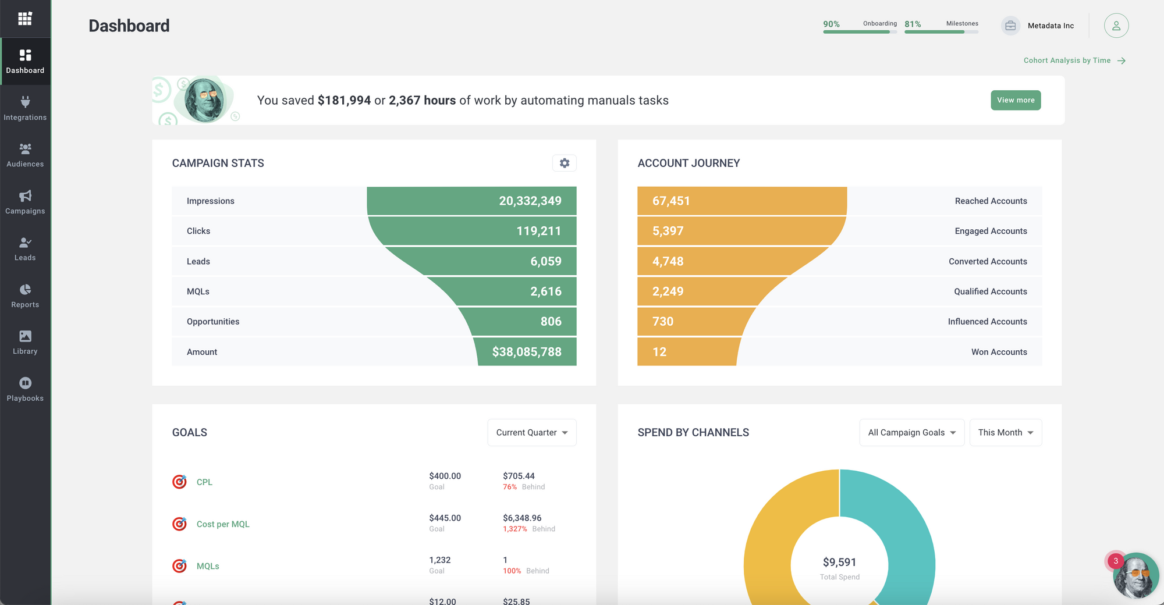Image resolution: width=1164 pixels, height=605 pixels.
Task: Click the Dashboard sidebar icon
Action: click(25, 55)
